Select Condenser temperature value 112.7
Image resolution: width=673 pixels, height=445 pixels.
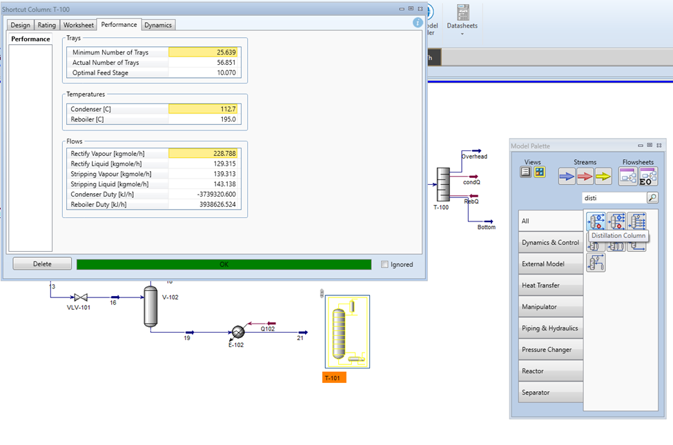click(x=203, y=109)
